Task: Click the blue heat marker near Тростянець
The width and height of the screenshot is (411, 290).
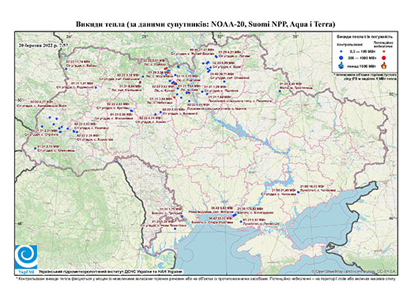Action: click(x=280, y=91)
